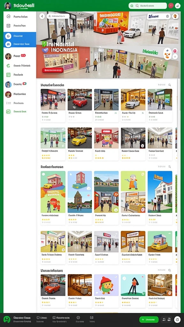Open sidebar avatar entry with red notification badge

tap(15, 56)
